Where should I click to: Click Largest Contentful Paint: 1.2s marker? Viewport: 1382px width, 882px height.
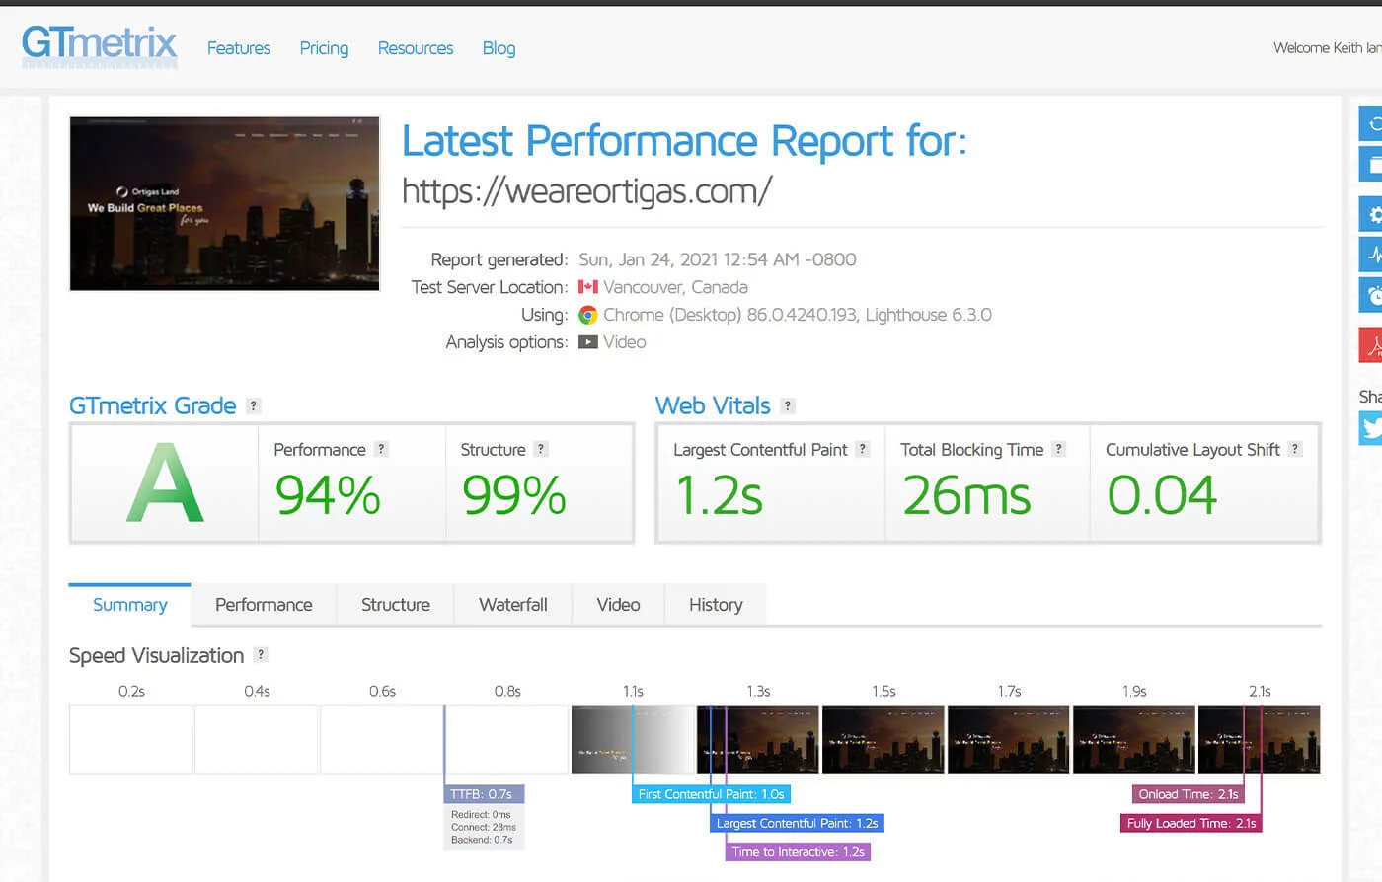(797, 823)
